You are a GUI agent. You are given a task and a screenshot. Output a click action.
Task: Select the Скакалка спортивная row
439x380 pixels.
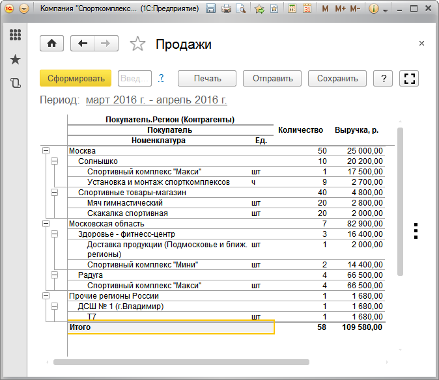click(x=226, y=213)
